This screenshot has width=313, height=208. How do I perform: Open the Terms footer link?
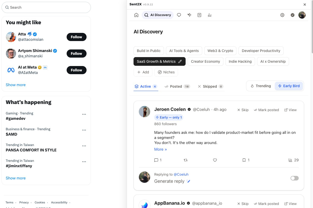(x=9, y=202)
